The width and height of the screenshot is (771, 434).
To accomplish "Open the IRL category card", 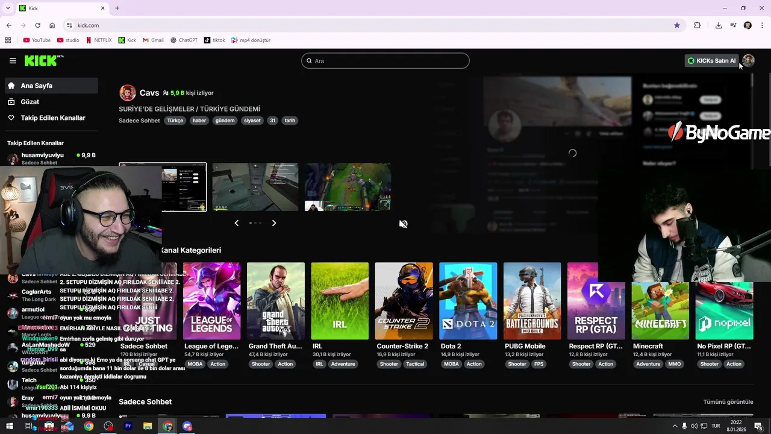I will click(x=340, y=301).
